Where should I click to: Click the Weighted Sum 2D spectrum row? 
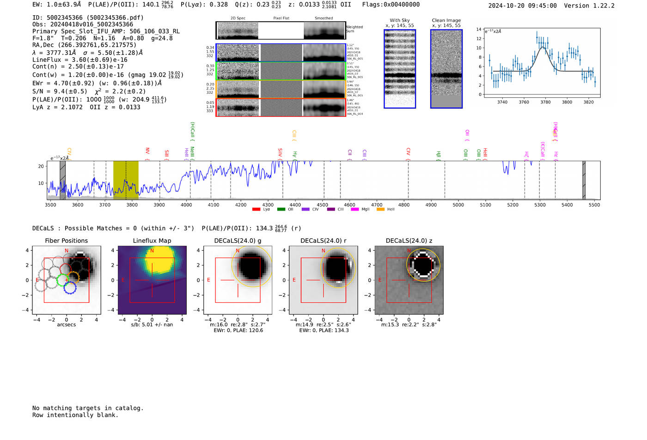tap(281, 30)
